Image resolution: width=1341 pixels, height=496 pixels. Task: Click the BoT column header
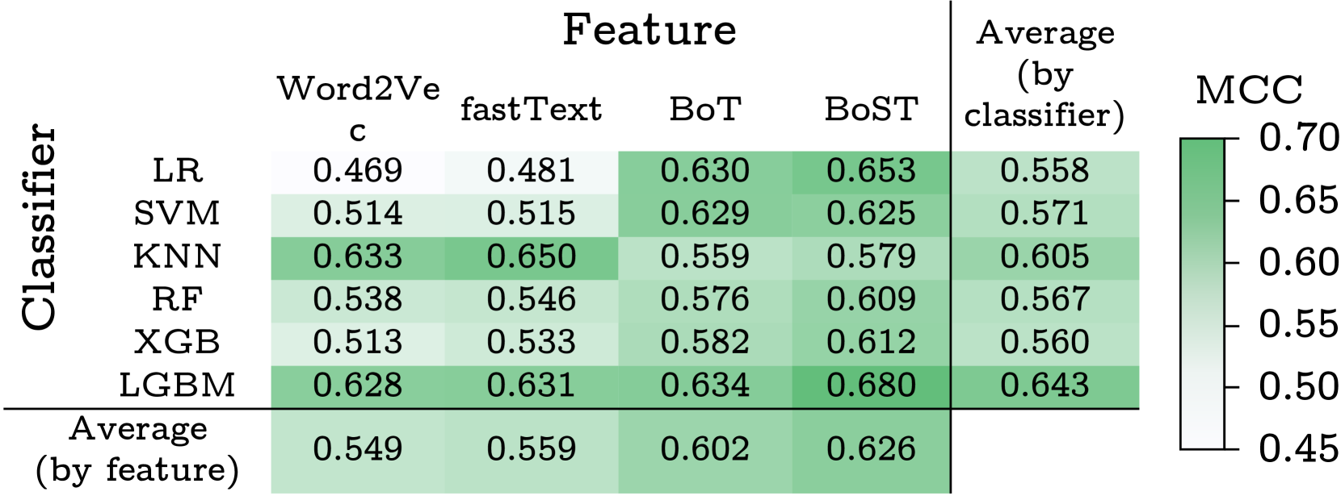[704, 110]
